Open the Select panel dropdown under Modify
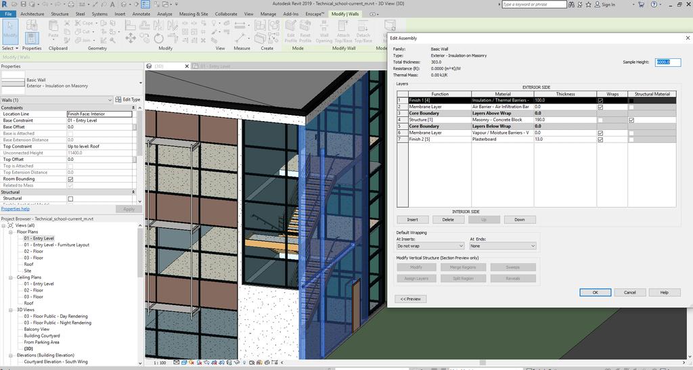The image size is (693, 370). (10, 48)
